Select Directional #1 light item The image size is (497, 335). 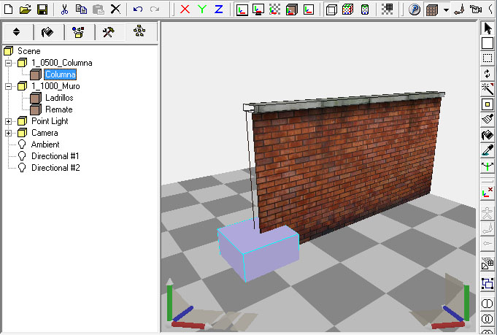(x=55, y=156)
